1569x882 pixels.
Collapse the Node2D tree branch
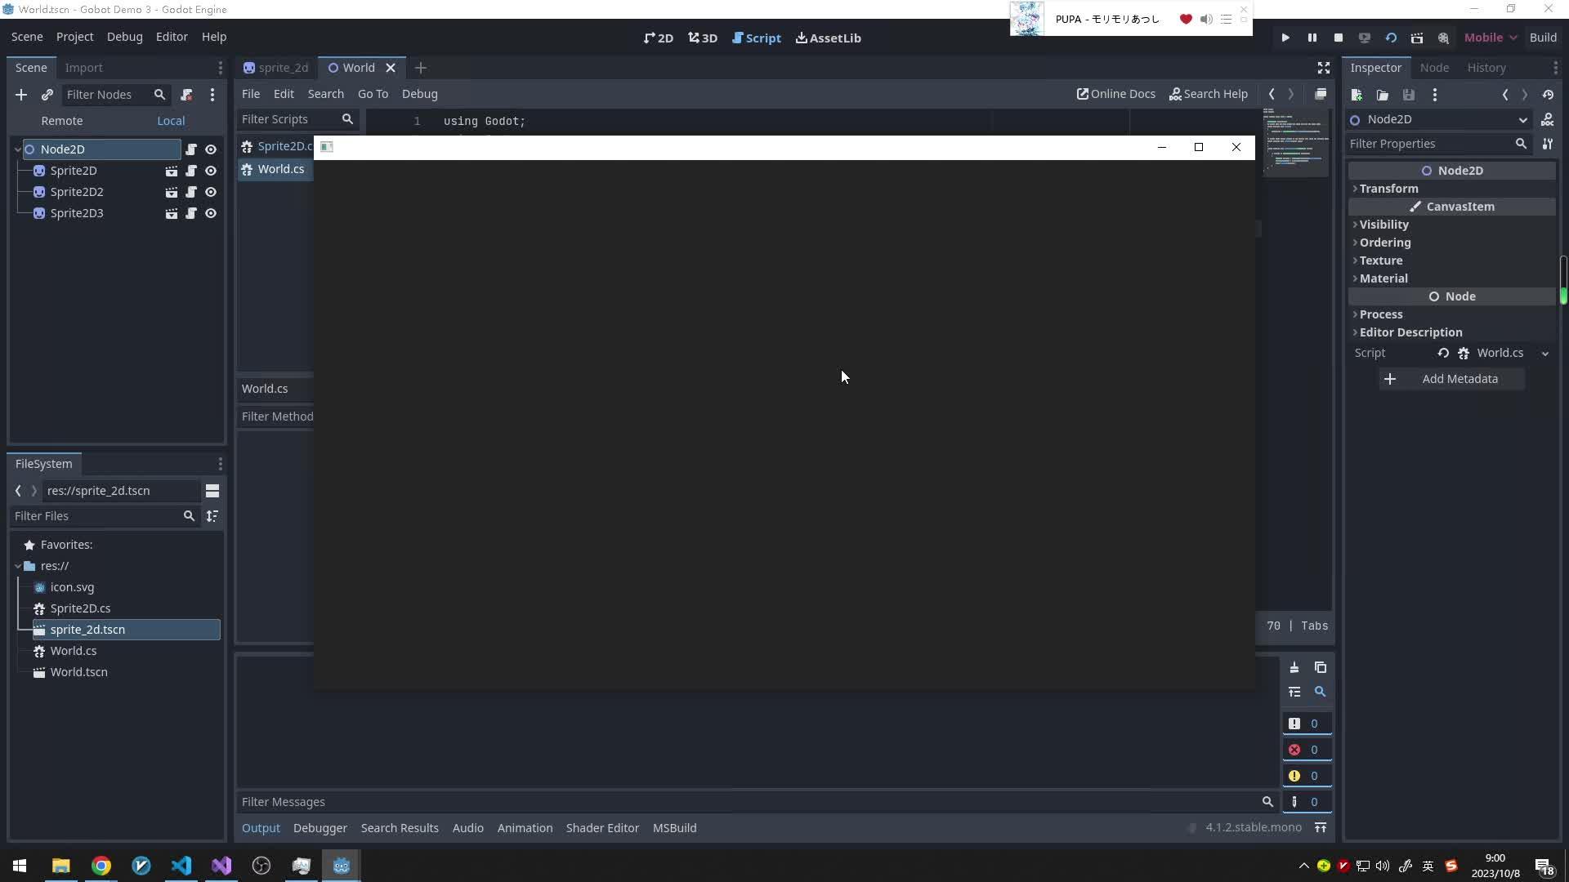point(16,149)
